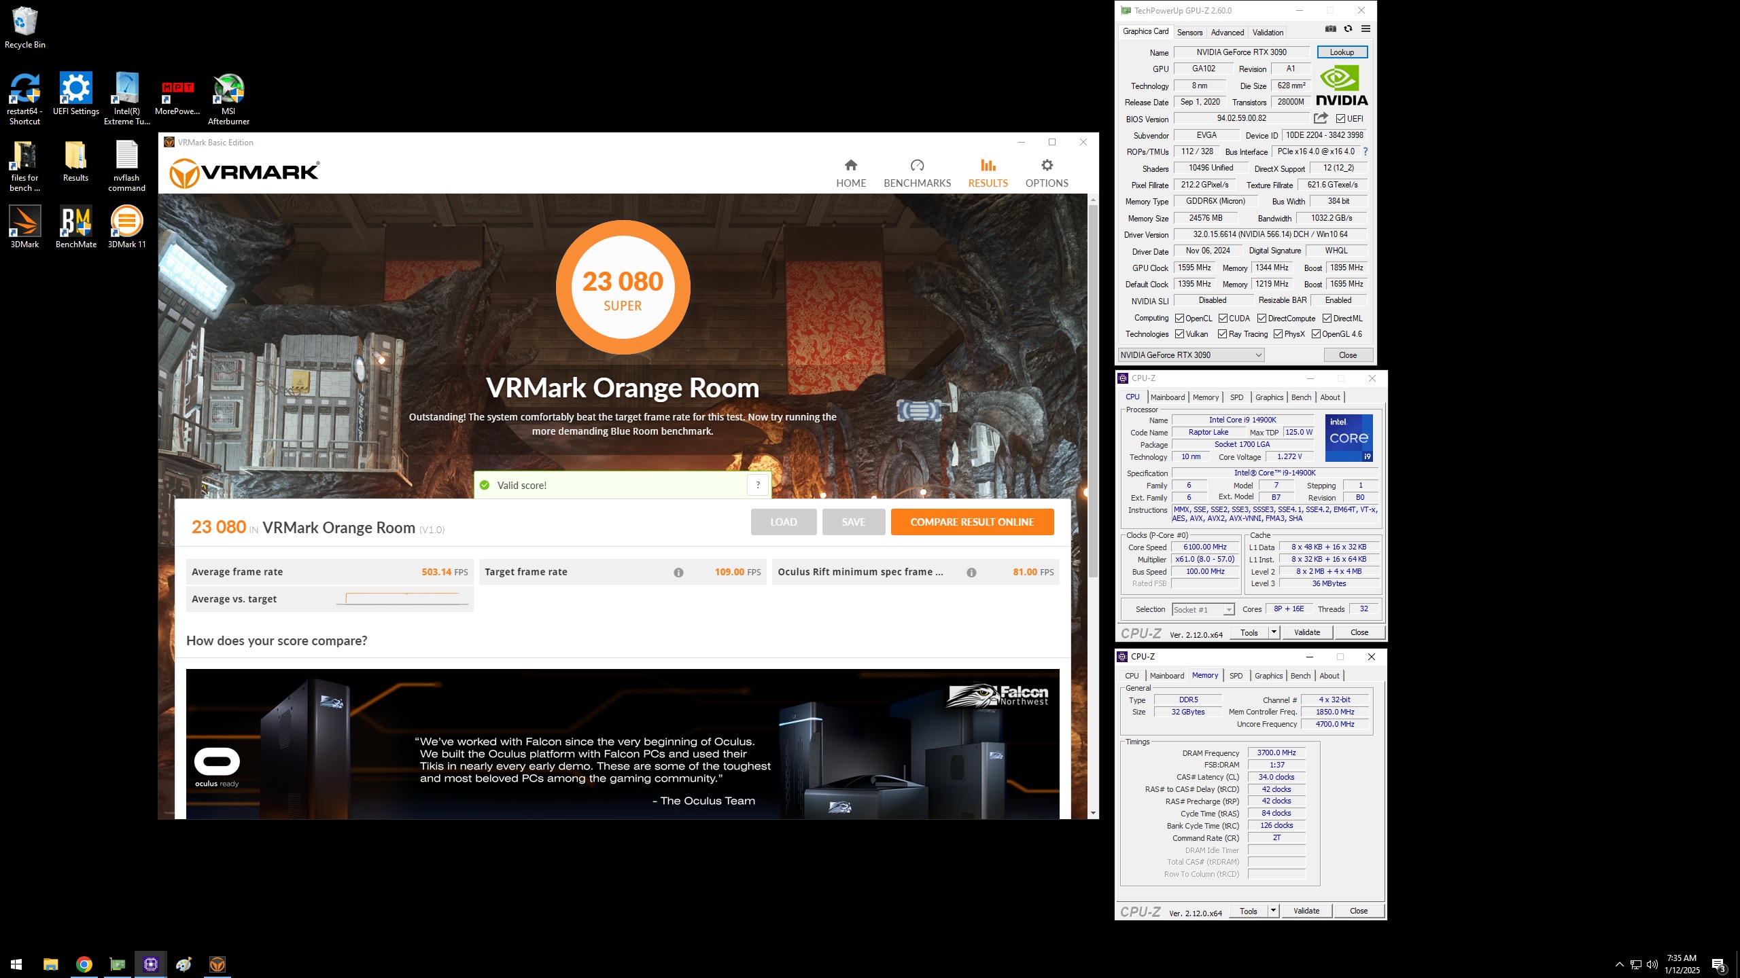Click Falcon Northwest advertisement banner

point(623,744)
